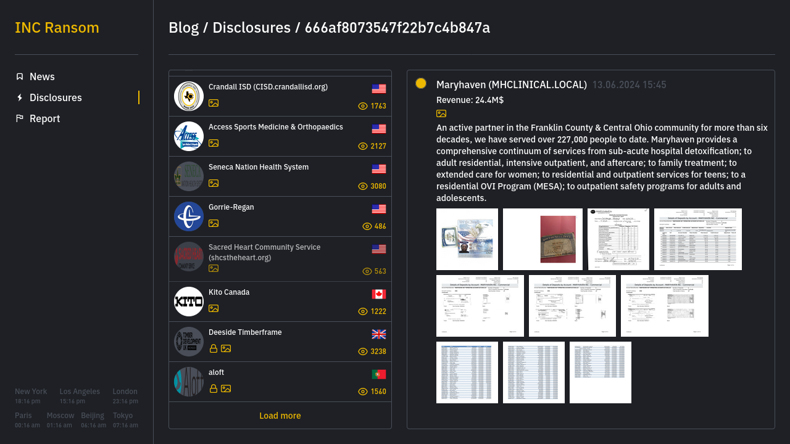The height and width of the screenshot is (444, 790).
Task: Click the News bookmark icon
Action: [x=20, y=76]
